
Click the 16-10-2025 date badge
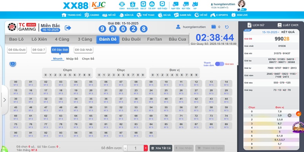pos(51,30)
